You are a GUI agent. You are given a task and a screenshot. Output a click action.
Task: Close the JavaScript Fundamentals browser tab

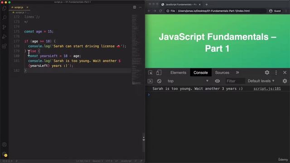click(x=199, y=5)
